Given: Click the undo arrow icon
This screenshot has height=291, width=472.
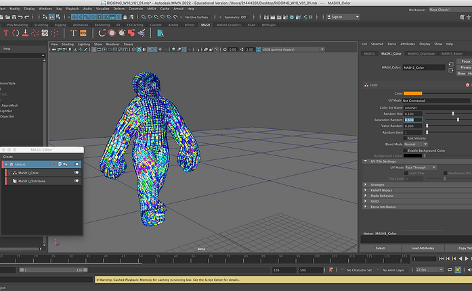Looking at the screenshot, I should click(x=20, y=17).
